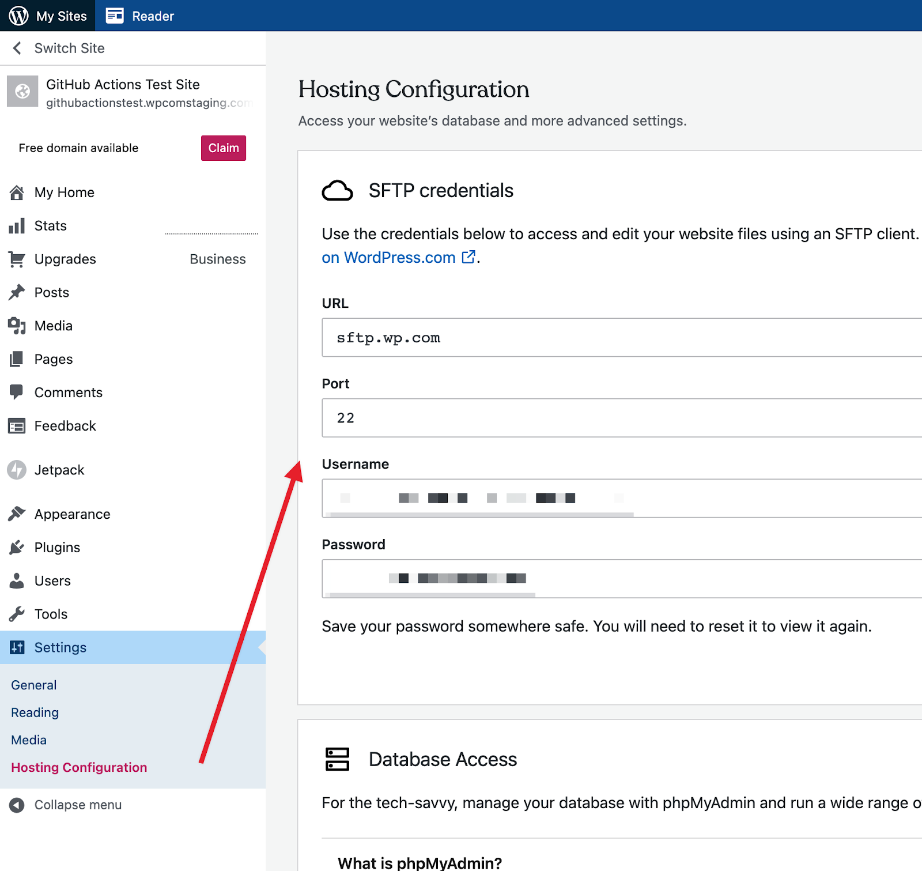Click 'Free domain available' text

pyautogui.click(x=78, y=148)
